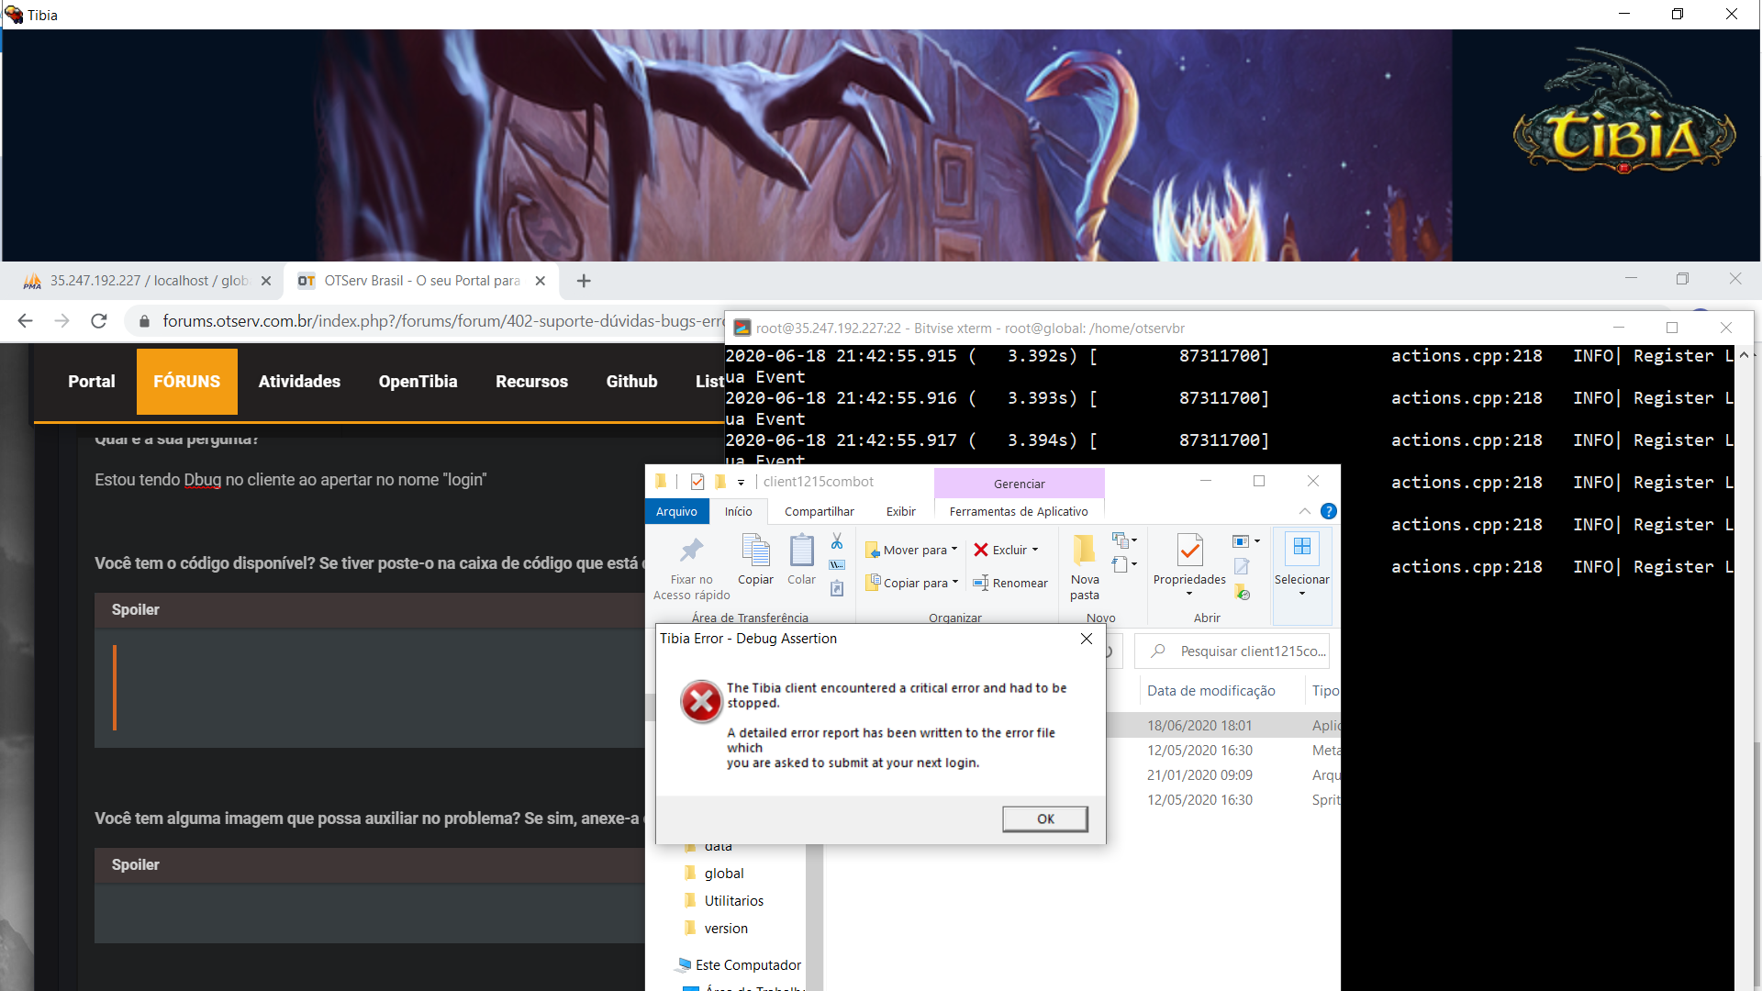Screen dimensions: 1762x991
Task: Toggle the first Spoiler header
Action: tap(370, 609)
